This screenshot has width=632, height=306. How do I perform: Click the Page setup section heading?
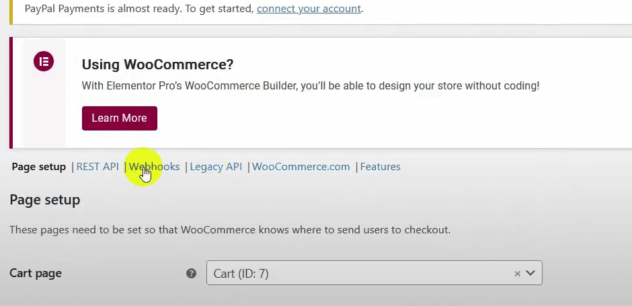tap(45, 200)
